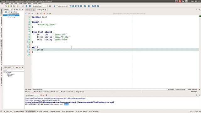Viewport: 201px width, 113px height.
Task: Click the globe icon beside golang-rest-api
Action: [54, 6]
